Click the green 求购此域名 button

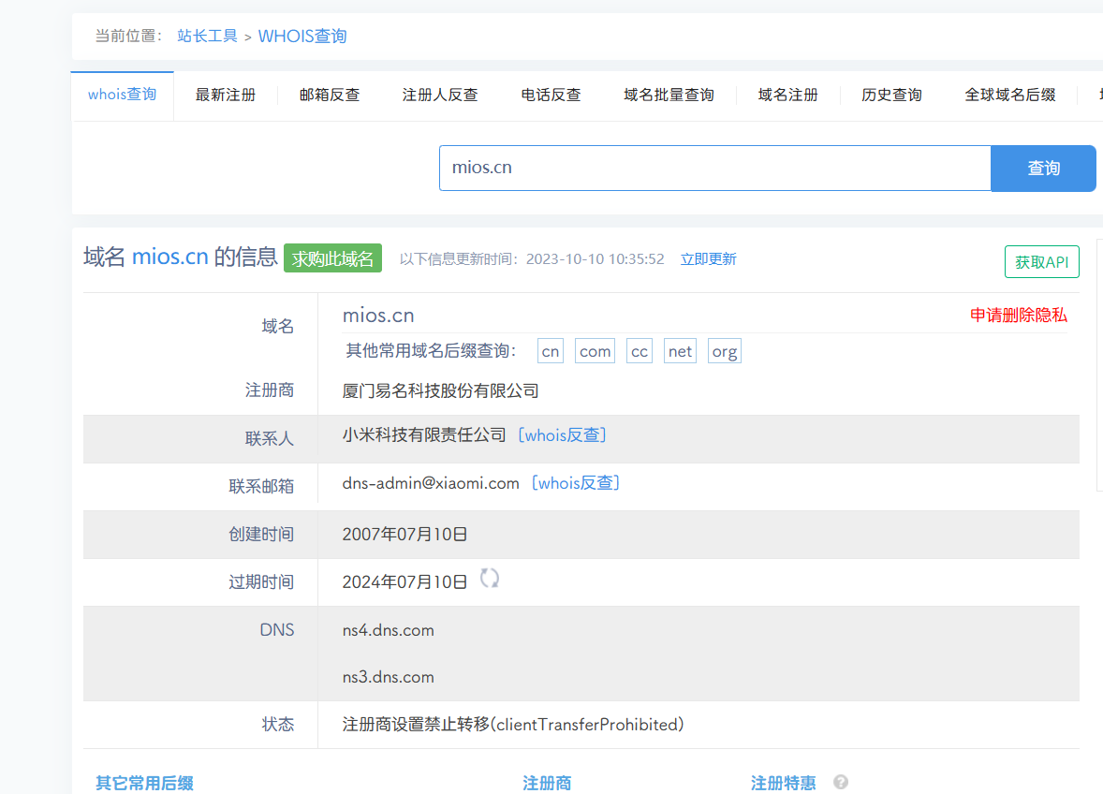click(x=332, y=258)
